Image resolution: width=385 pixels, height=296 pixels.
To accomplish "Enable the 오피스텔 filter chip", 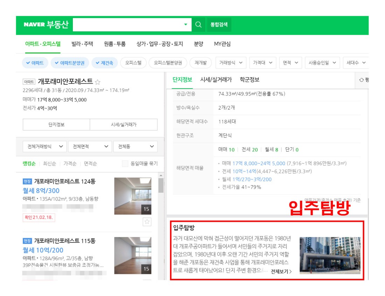I will click(x=133, y=63).
